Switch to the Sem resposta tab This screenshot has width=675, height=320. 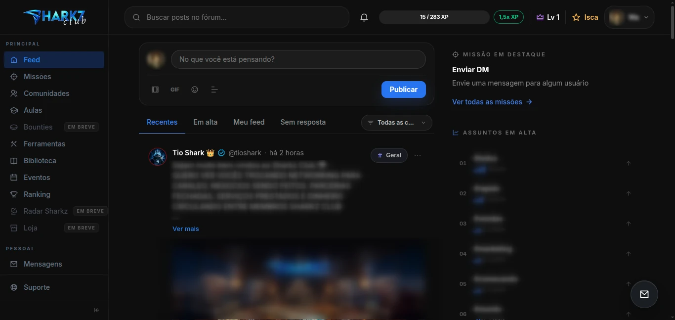click(303, 122)
